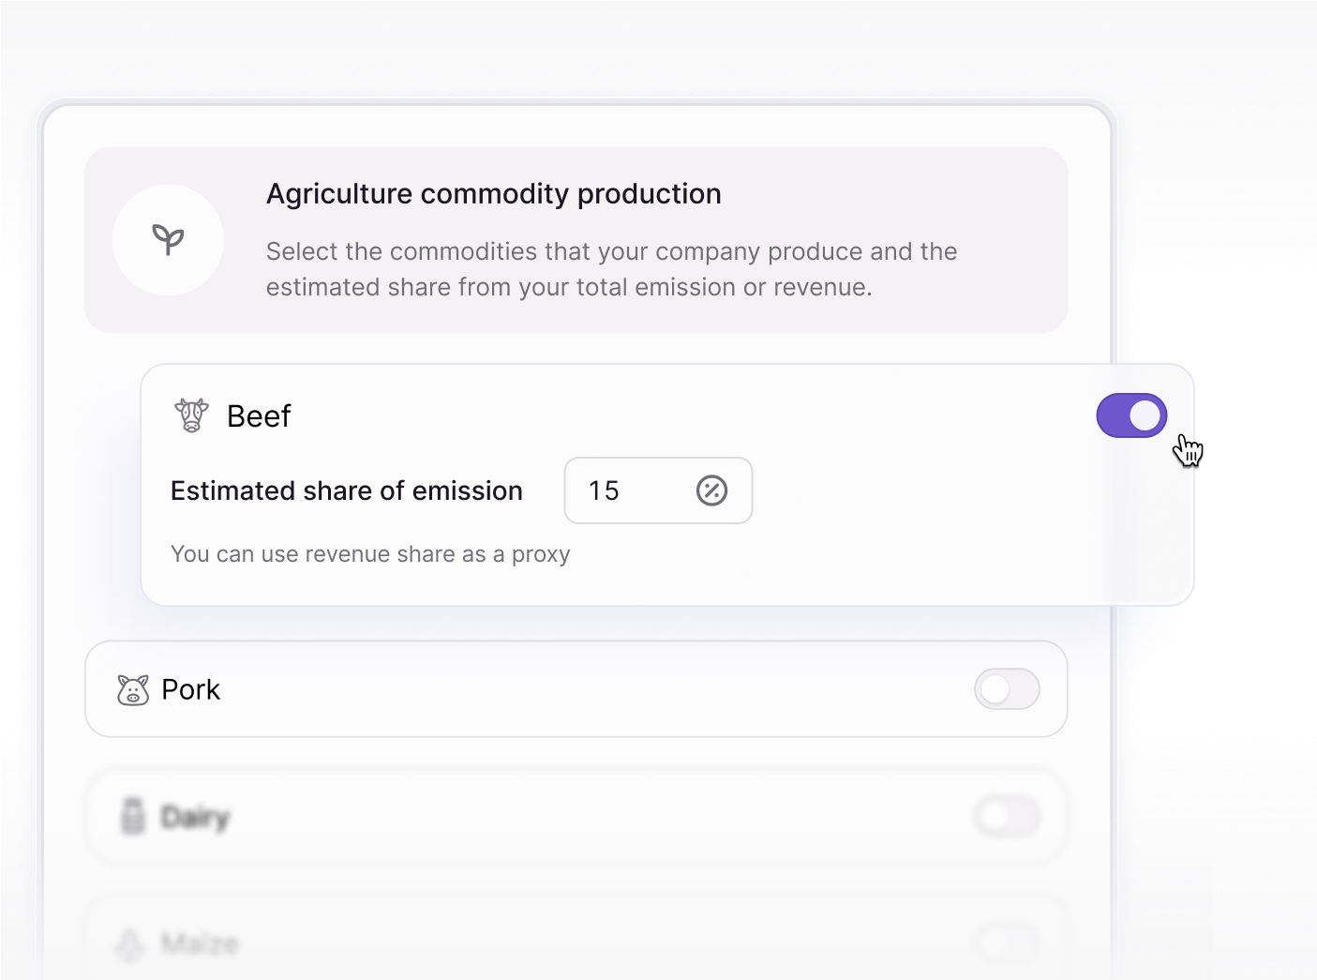Click the blurred Maize corn icon
1317x980 pixels.
(x=130, y=943)
